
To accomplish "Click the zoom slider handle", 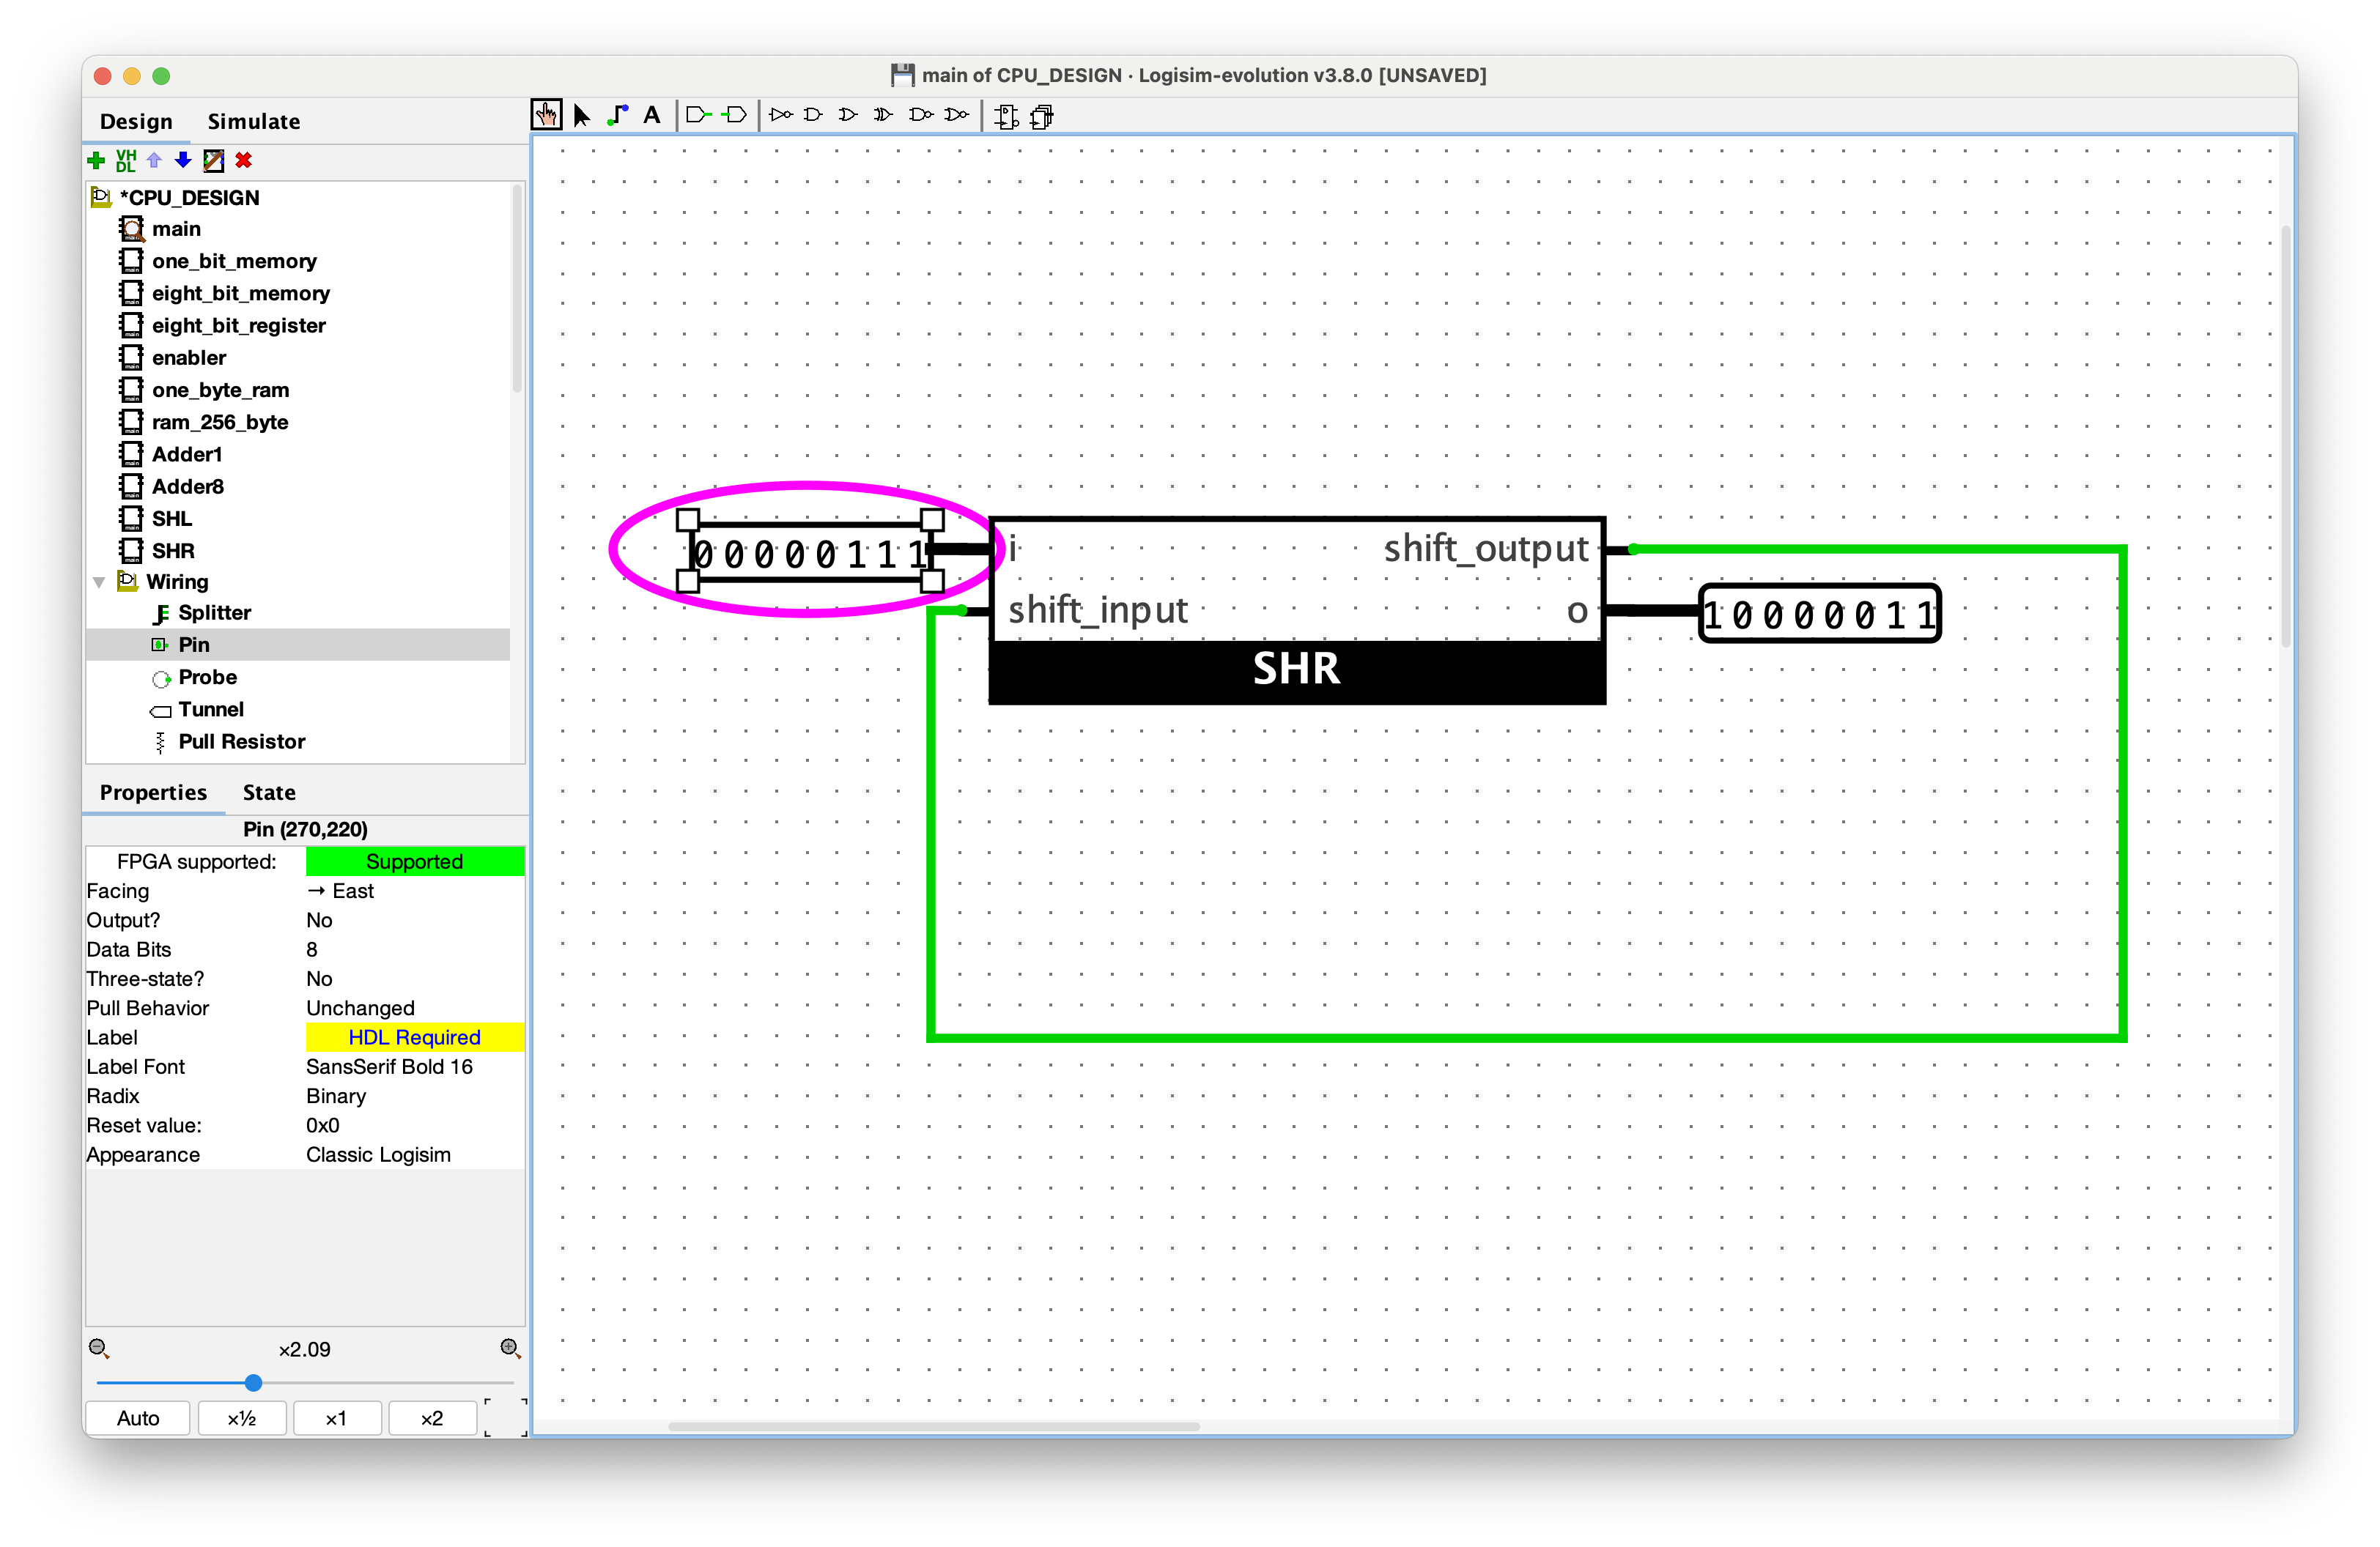I will (x=254, y=1383).
